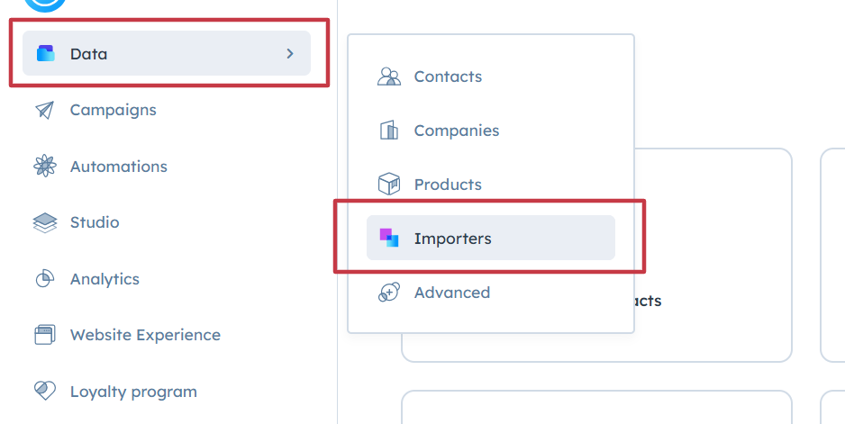Click the Loyalty program heart icon

tap(45, 391)
